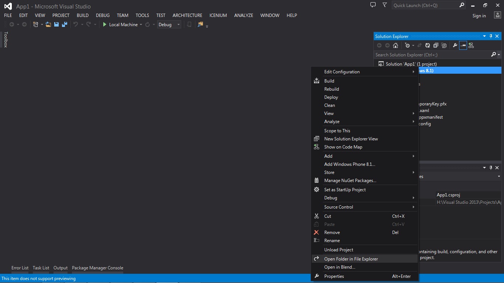Select Manage NuGet Packages entry
The height and width of the screenshot is (283, 504).
click(x=365, y=181)
